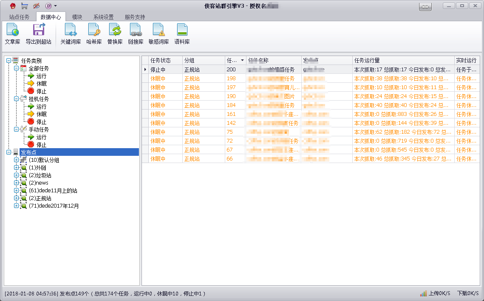Collapse the 挂机任务 tree node
Screen dimensions: 484x301
click(x=16, y=99)
